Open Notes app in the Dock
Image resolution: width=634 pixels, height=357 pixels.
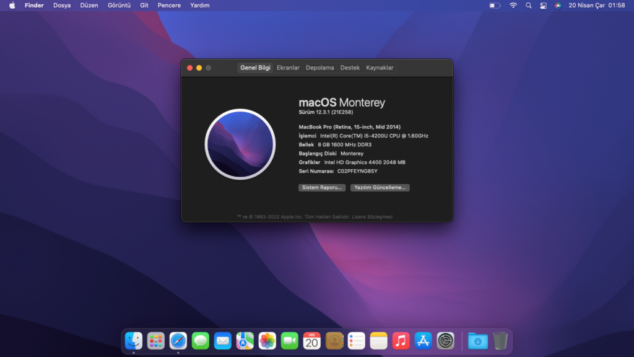coord(378,341)
